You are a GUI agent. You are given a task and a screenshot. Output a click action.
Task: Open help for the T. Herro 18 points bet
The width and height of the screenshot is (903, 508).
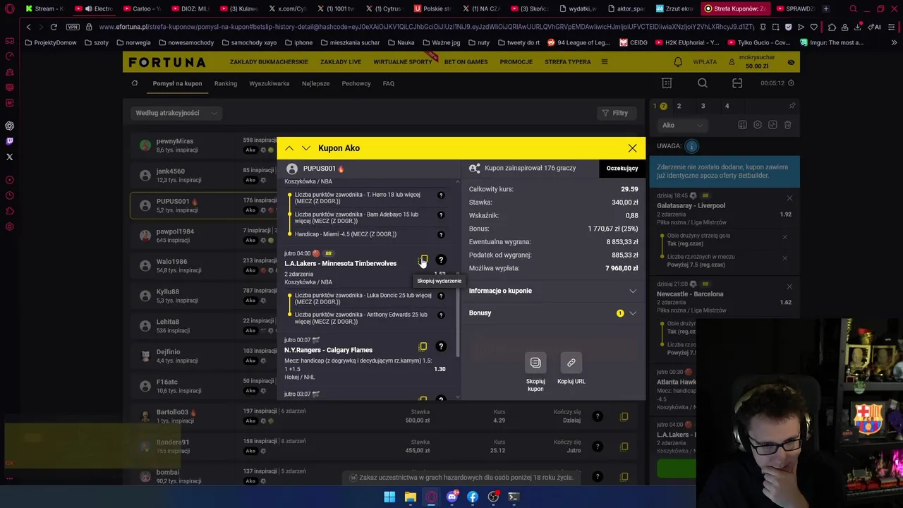tap(441, 195)
